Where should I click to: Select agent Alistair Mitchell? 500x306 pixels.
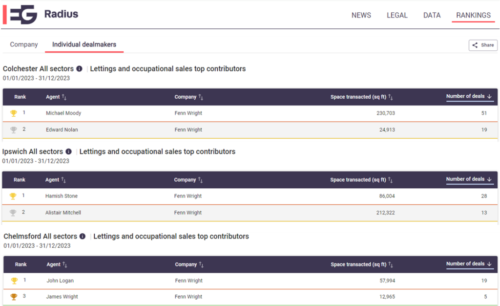click(63, 213)
